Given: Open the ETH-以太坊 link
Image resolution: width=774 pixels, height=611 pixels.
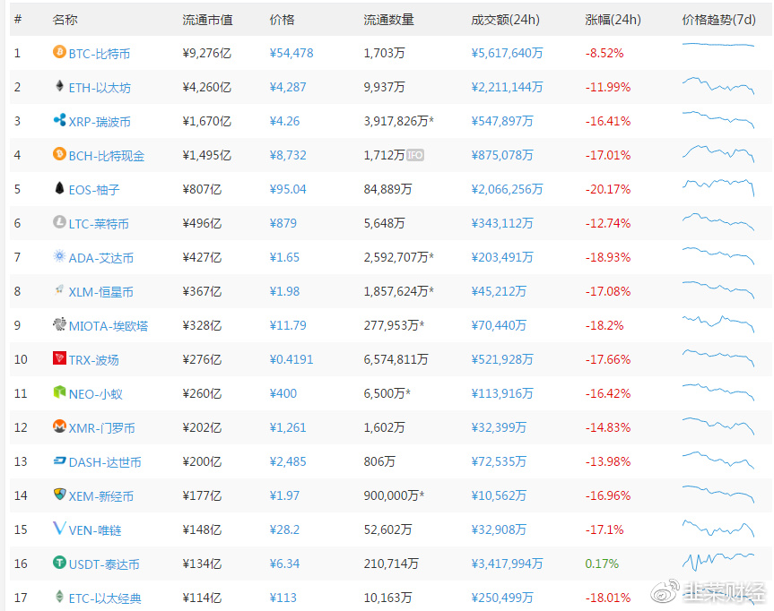Looking at the screenshot, I should (100, 88).
